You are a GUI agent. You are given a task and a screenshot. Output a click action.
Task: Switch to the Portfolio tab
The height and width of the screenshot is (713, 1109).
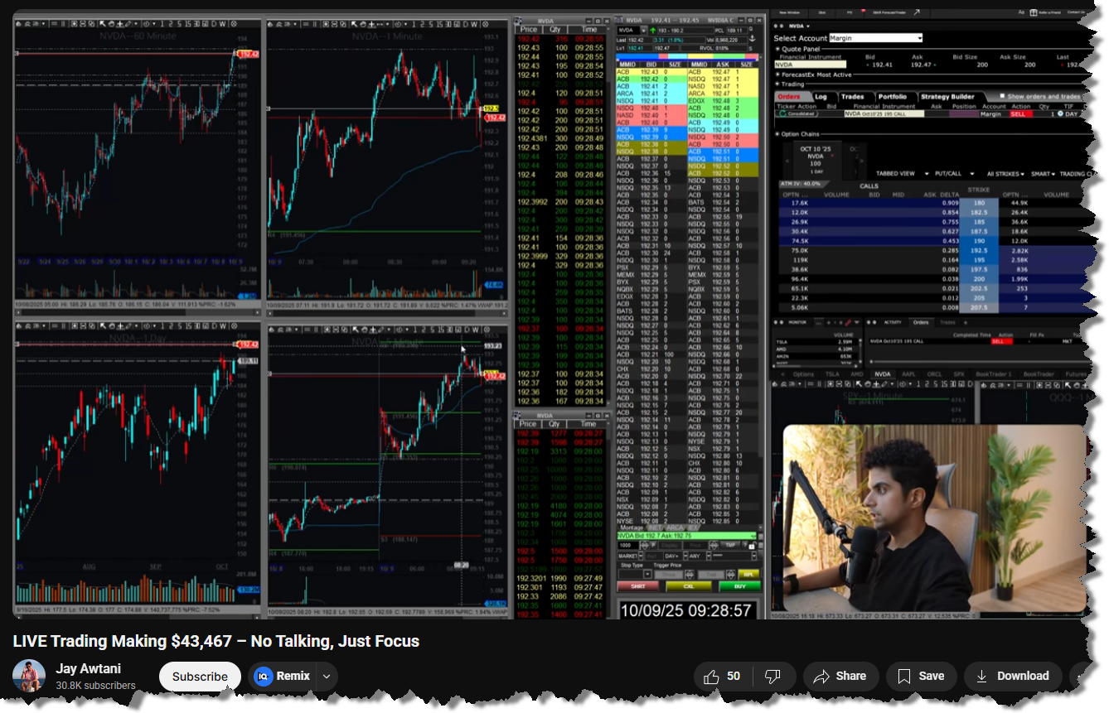coord(892,96)
